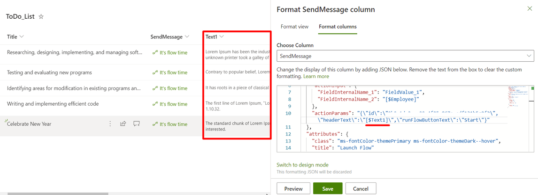Open the Learn more link
The image size is (538, 195).
[x=316, y=76]
